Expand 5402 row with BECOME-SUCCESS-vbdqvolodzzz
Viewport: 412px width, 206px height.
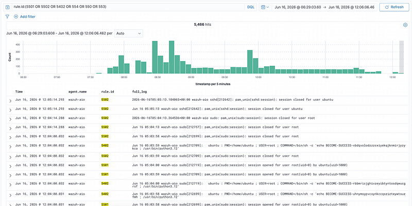(x=10, y=147)
